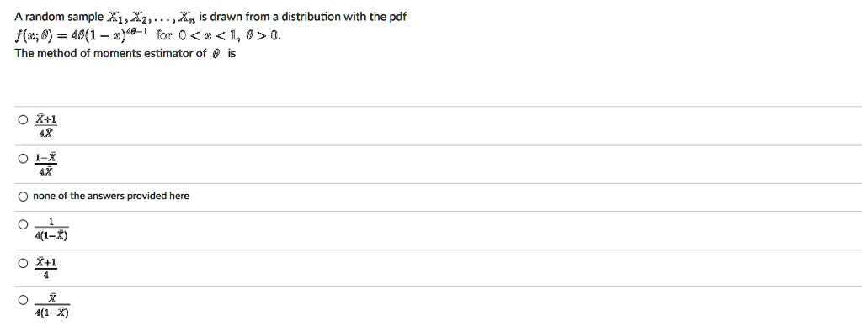
Task: Click the X̄/(4(1−X̄)) fraction label
Action: coord(51,306)
